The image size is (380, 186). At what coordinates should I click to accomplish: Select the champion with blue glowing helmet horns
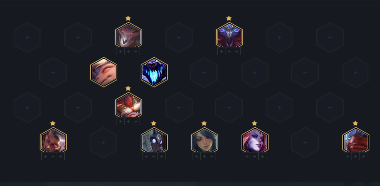coord(229,35)
